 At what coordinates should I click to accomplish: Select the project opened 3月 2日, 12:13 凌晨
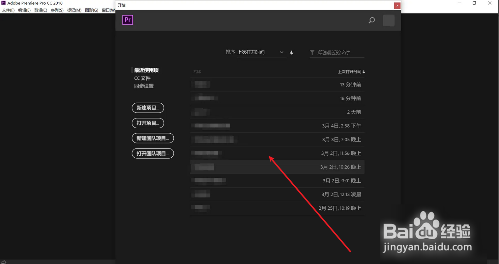click(x=277, y=195)
